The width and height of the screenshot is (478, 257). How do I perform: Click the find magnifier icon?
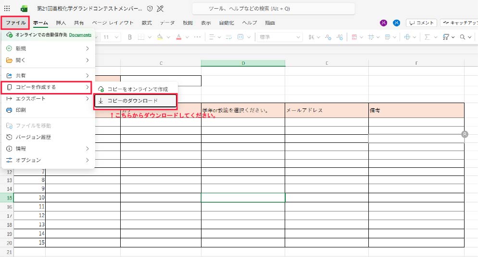pos(463,37)
